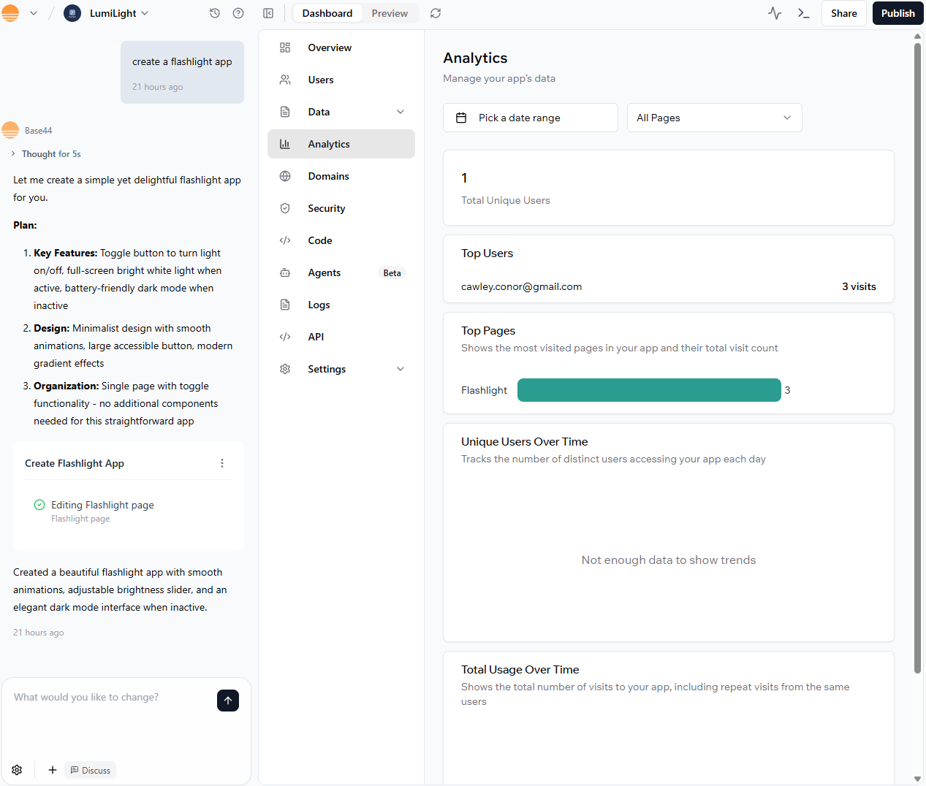
Task: Collapse the chat panel with the sidebar toggle
Action: tap(268, 12)
